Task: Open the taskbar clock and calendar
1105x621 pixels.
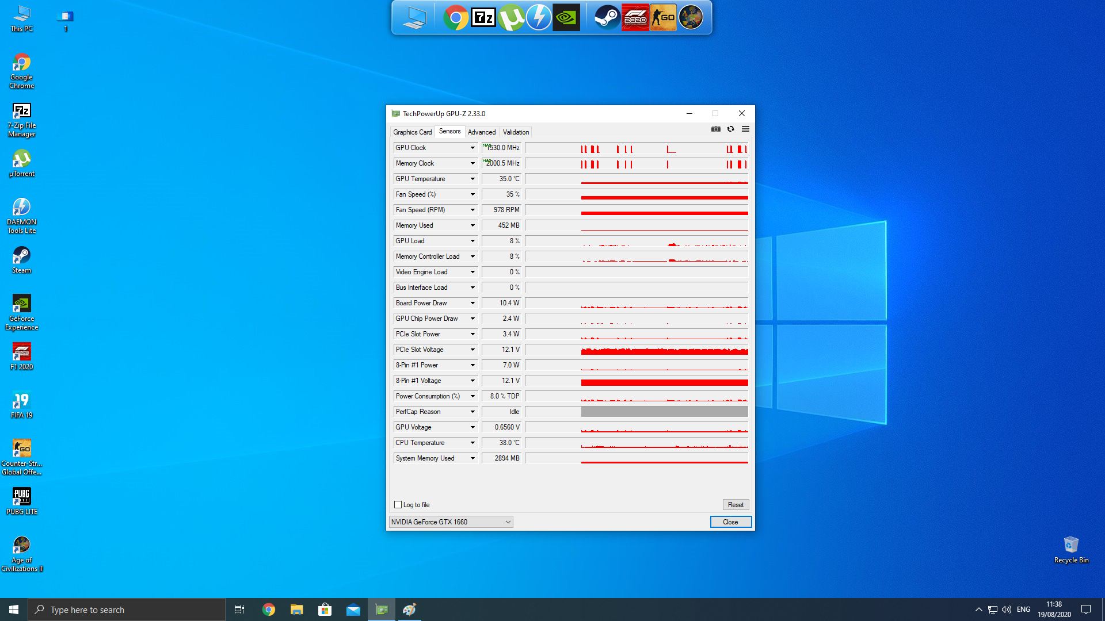Action: click(1054, 609)
